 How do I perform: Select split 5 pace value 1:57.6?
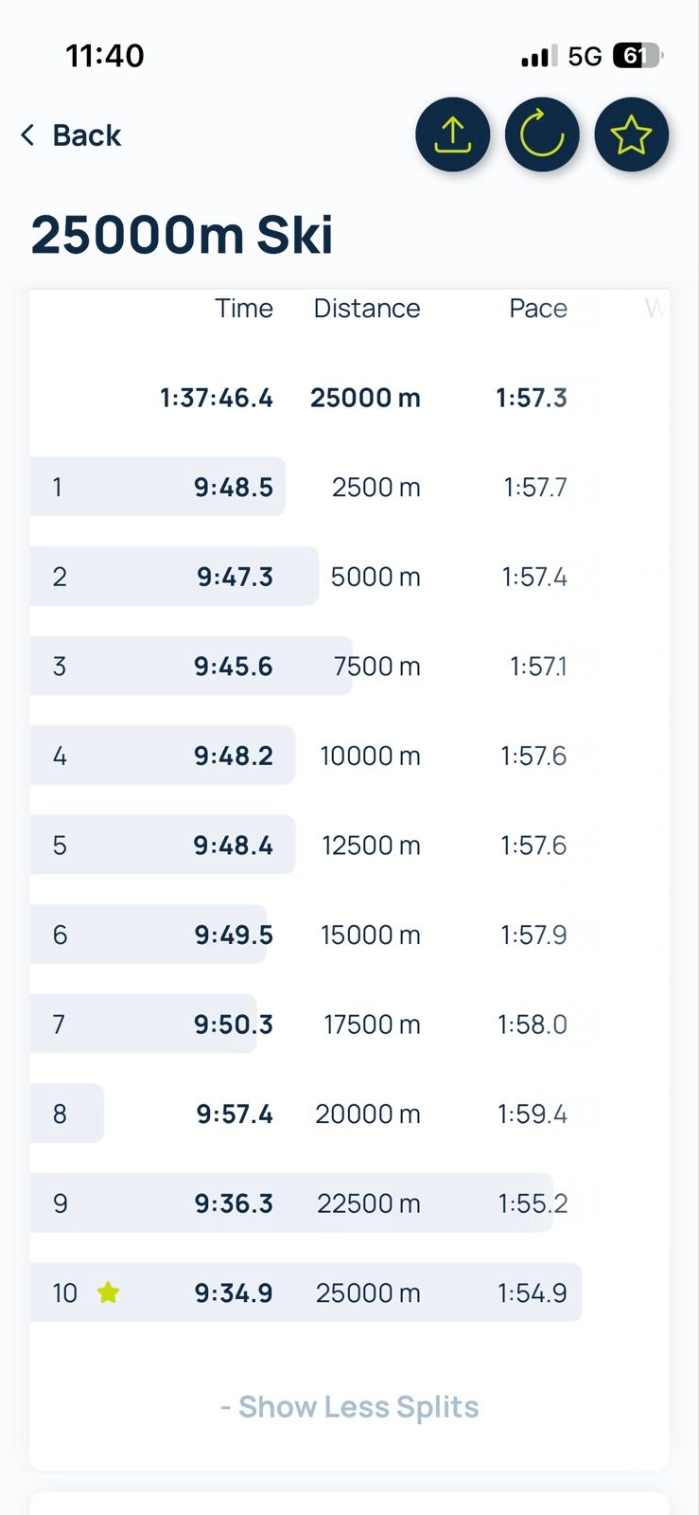click(x=533, y=846)
